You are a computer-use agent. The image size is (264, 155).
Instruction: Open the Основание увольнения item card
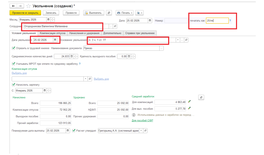(x=186, y=40)
